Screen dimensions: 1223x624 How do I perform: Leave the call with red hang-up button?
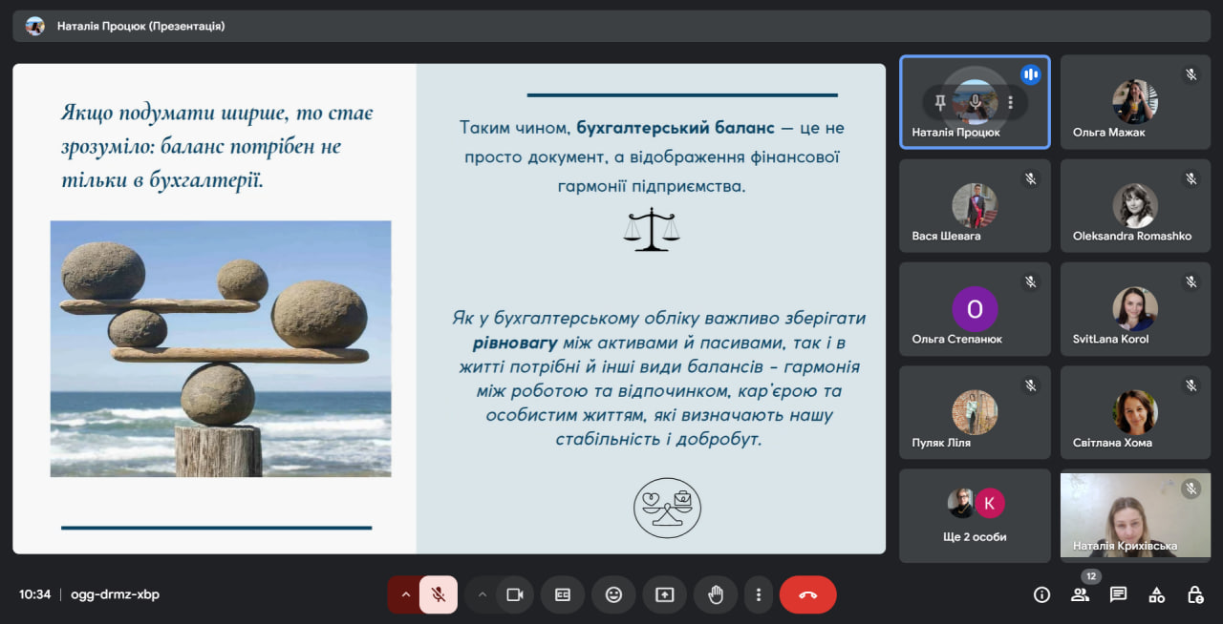pyautogui.click(x=807, y=594)
